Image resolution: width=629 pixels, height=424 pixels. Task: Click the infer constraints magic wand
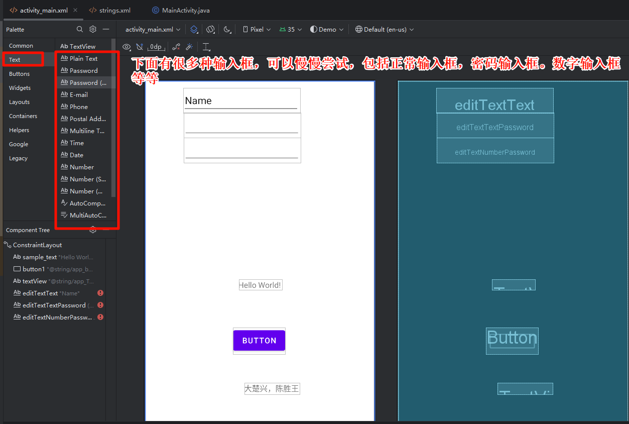[x=189, y=47]
